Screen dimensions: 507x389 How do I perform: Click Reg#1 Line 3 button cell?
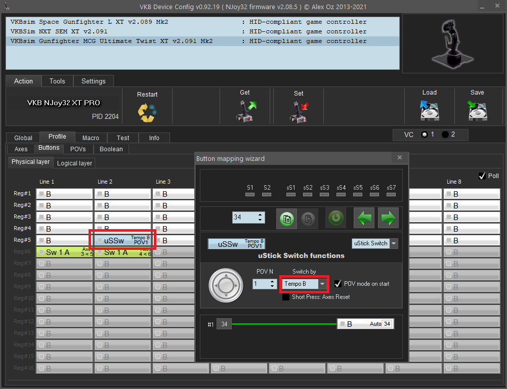[174, 194]
